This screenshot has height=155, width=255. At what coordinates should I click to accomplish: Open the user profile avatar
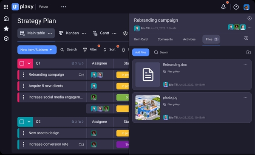pos(246,7)
